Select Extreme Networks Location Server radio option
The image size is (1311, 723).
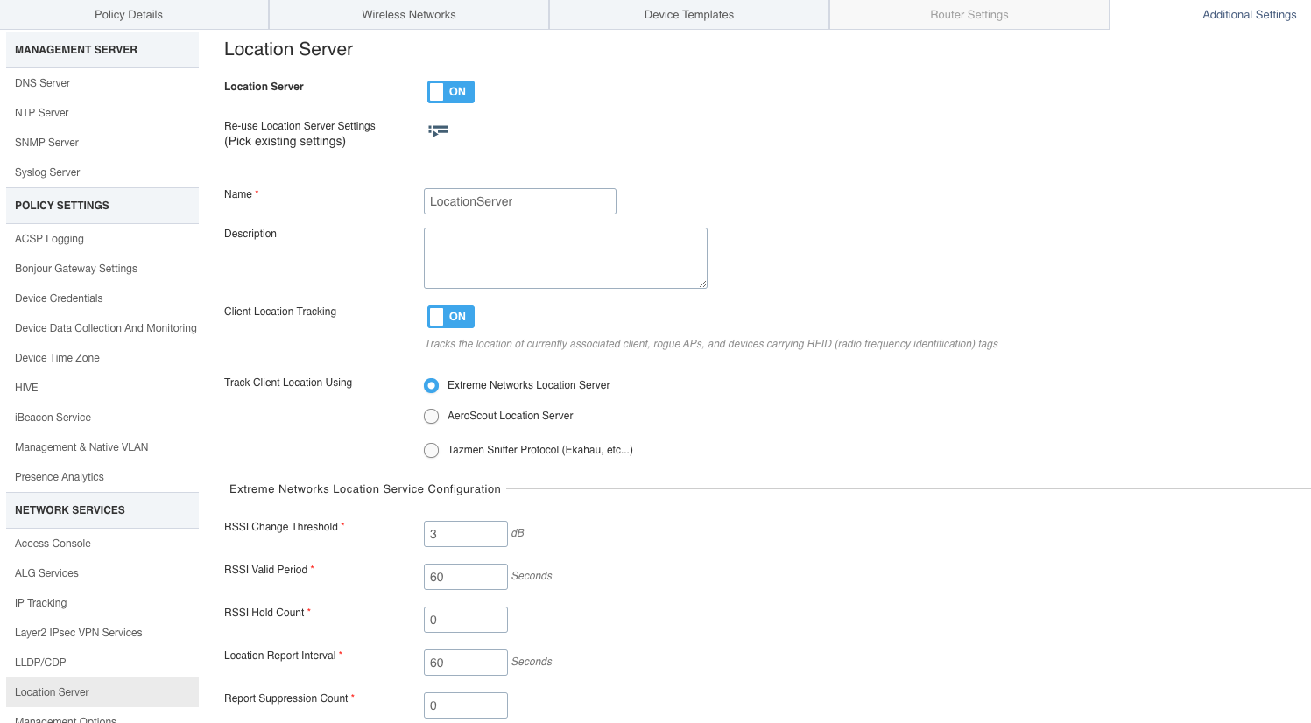431,385
